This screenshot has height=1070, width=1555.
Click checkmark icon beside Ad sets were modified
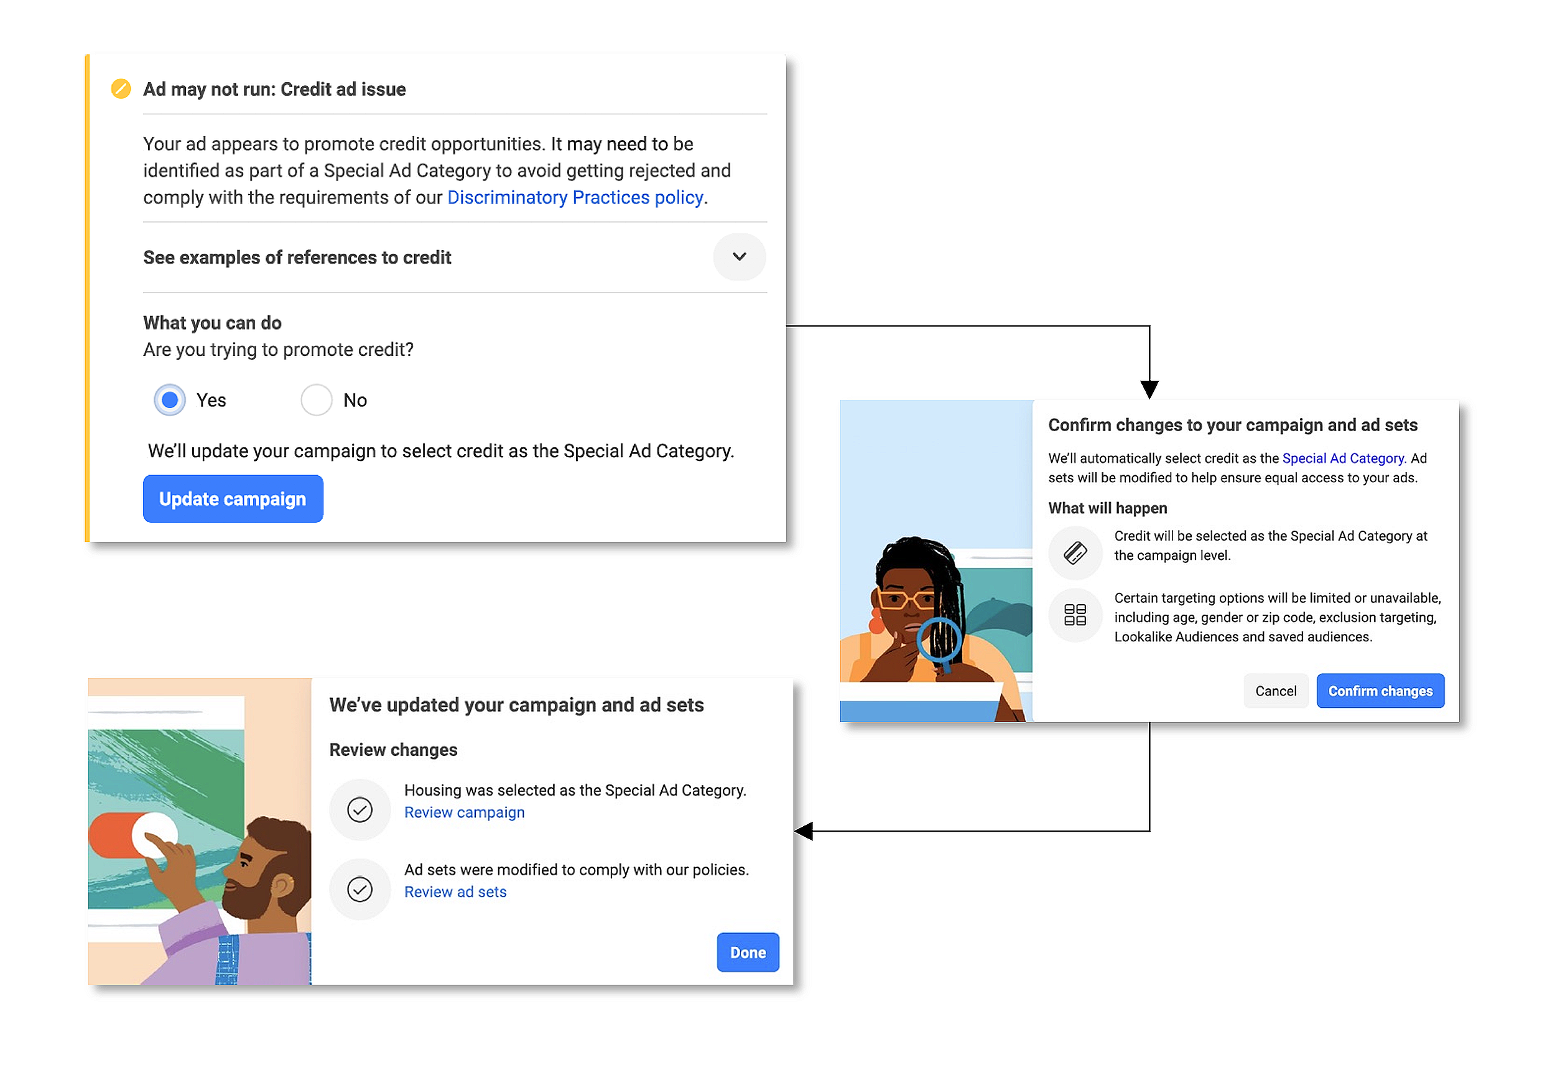tap(360, 888)
